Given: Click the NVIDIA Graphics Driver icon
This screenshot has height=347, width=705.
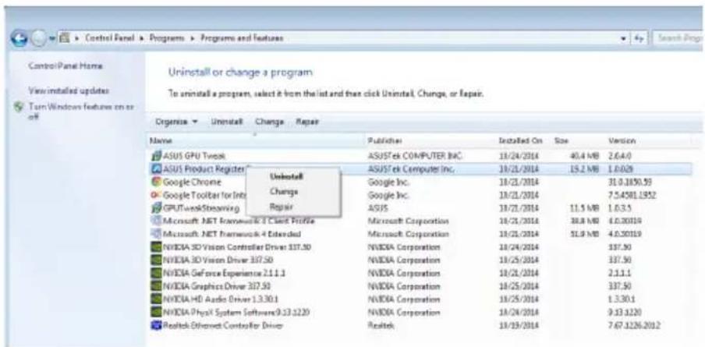Looking at the screenshot, I should click(156, 286).
